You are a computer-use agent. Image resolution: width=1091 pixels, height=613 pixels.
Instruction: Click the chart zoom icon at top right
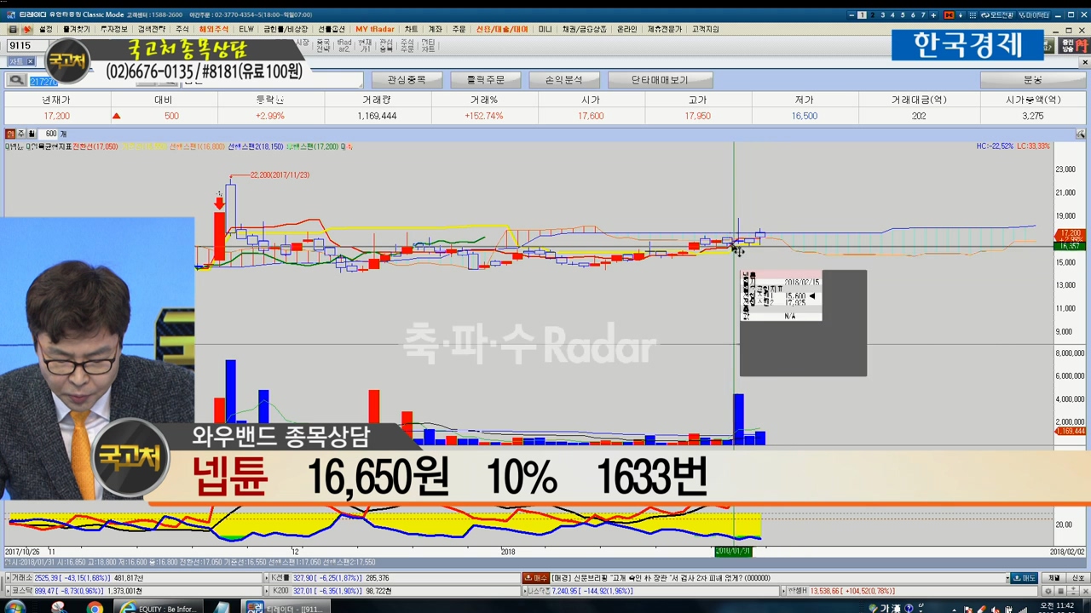click(1080, 135)
